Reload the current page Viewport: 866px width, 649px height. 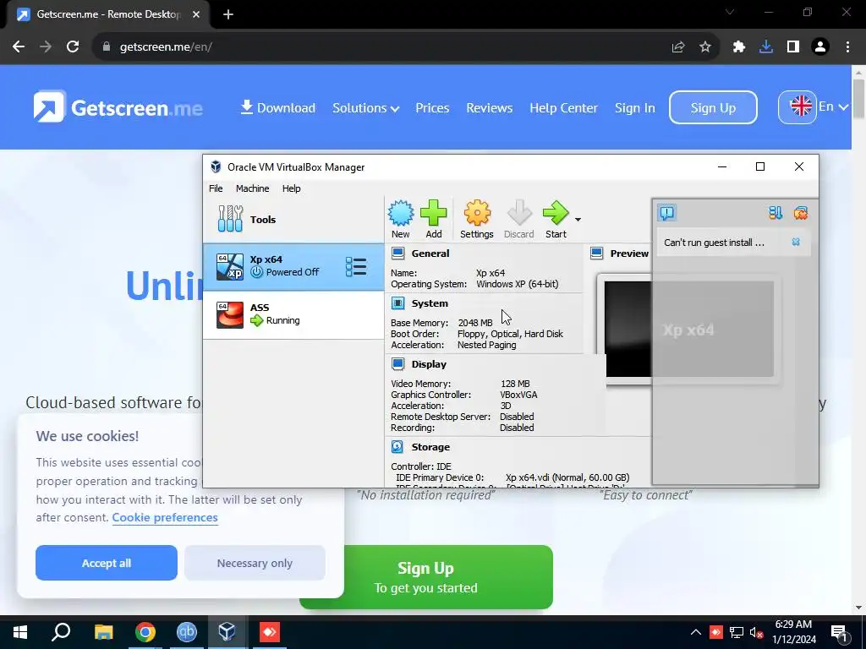73,47
